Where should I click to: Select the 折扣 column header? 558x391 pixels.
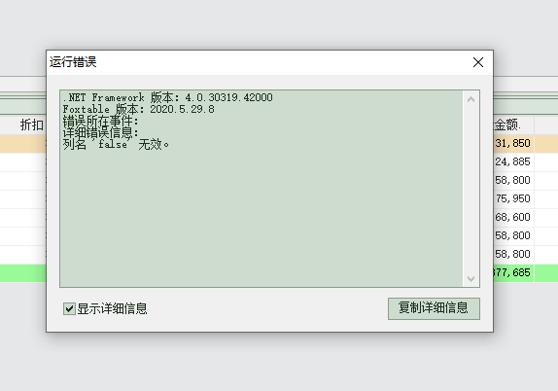point(31,125)
